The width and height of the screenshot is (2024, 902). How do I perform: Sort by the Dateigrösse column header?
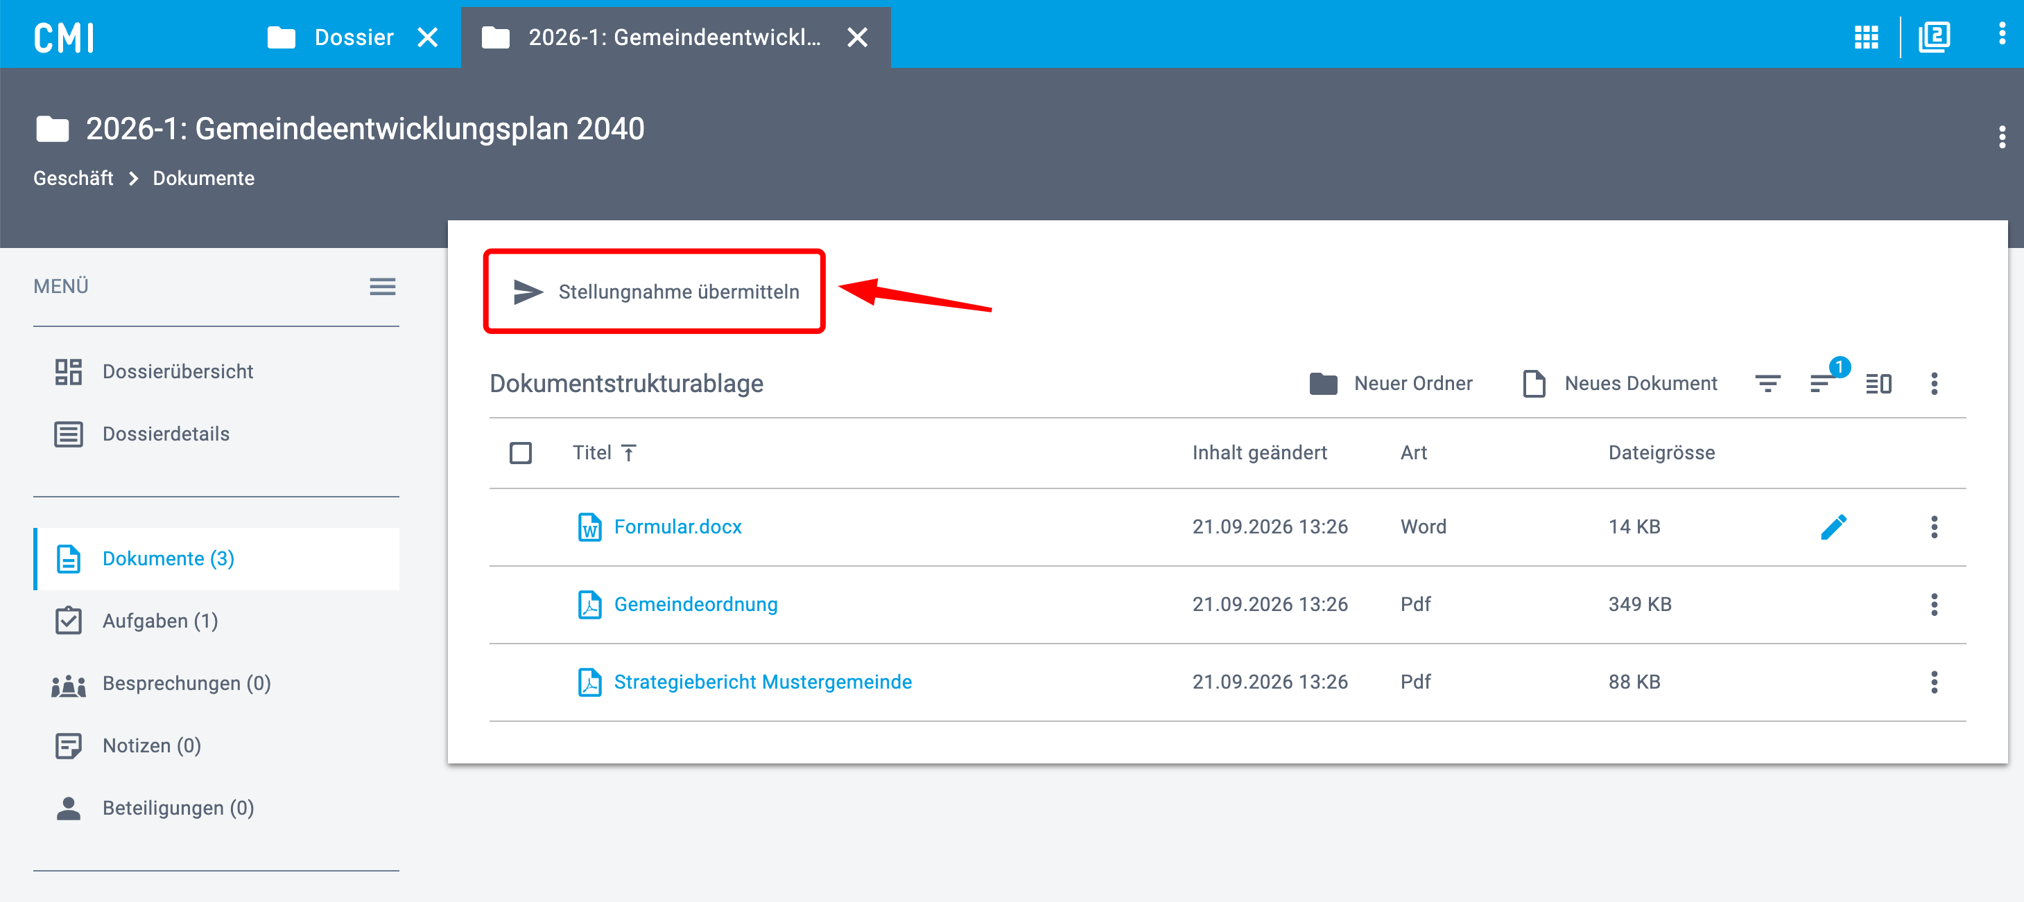(1661, 453)
